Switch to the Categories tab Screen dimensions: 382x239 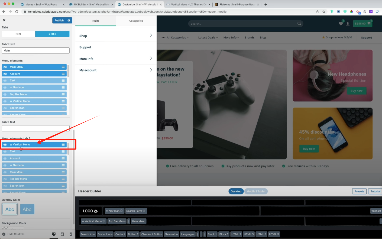(136, 21)
